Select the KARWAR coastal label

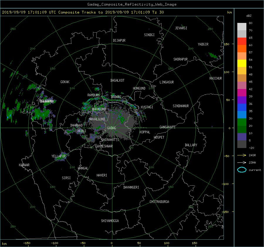coord(24,165)
